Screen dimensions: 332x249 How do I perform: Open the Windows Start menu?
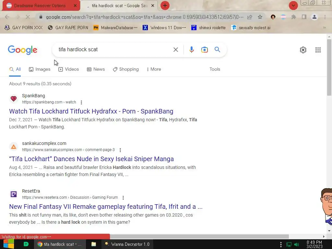click(x=9, y=244)
